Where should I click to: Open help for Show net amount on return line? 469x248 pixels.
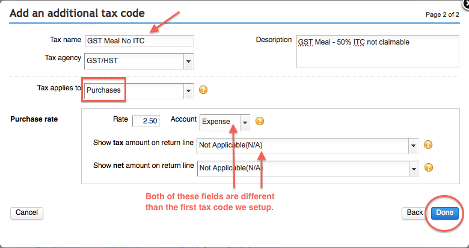point(429,168)
